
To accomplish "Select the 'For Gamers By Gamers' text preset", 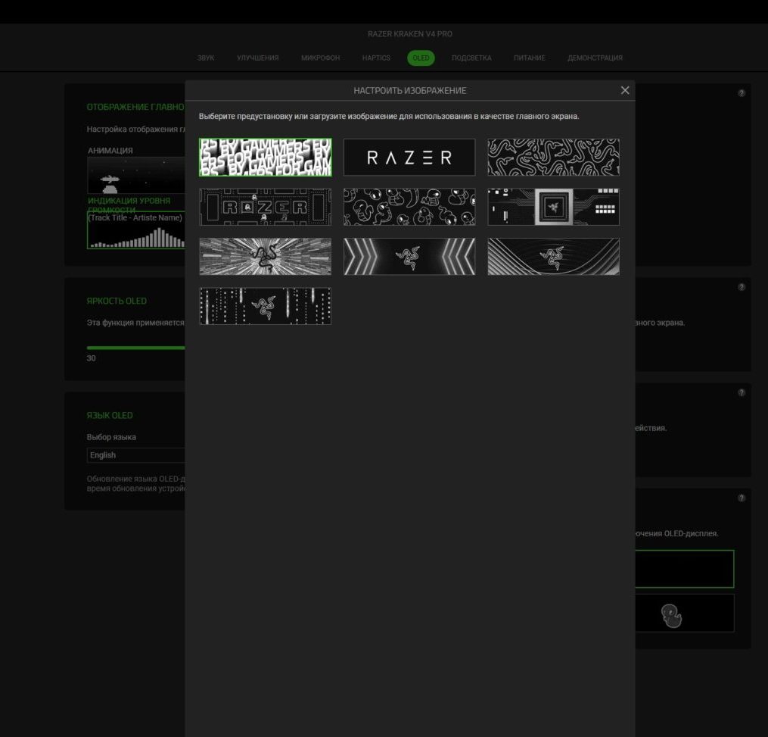I will 265,158.
